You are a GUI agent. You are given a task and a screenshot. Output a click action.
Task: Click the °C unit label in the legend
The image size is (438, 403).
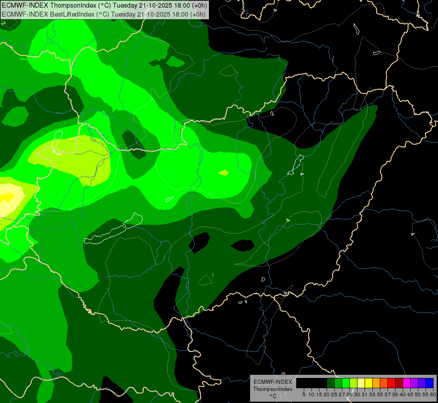(x=273, y=396)
